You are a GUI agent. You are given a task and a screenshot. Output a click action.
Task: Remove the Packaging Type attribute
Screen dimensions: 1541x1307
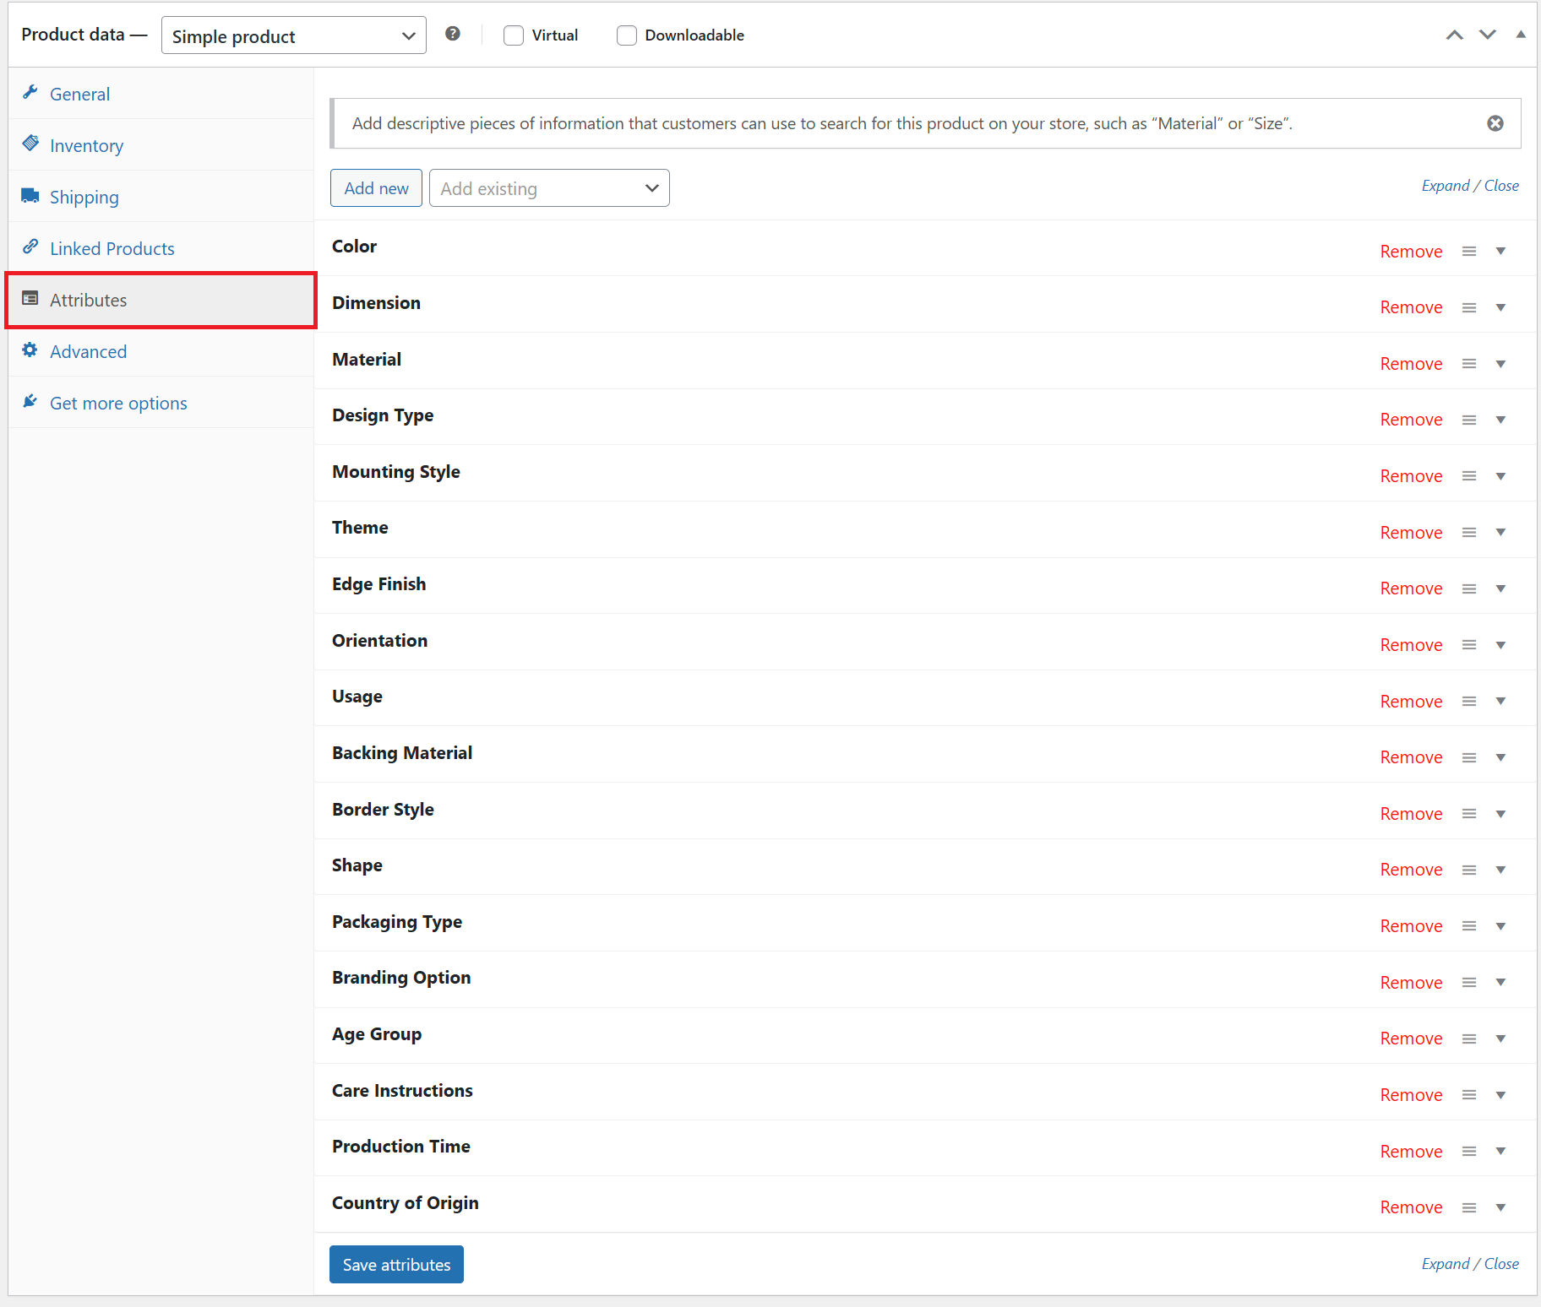(x=1411, y=926)
